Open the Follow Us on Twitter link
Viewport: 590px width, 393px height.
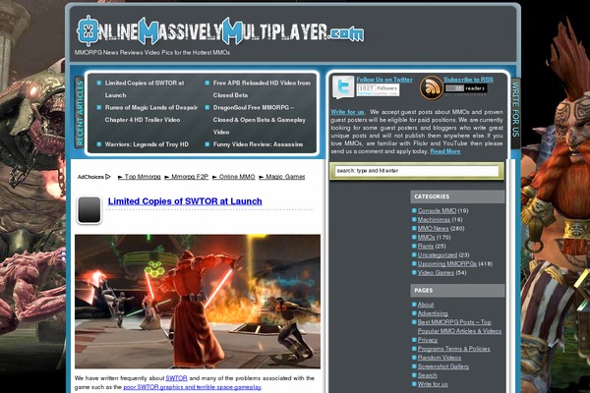pyautogui.click(x=384, y=80)
